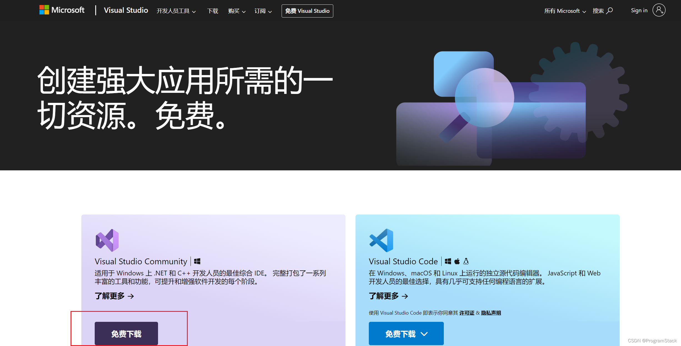Click the Visual Studio Code heading

(x=403, y=261)
